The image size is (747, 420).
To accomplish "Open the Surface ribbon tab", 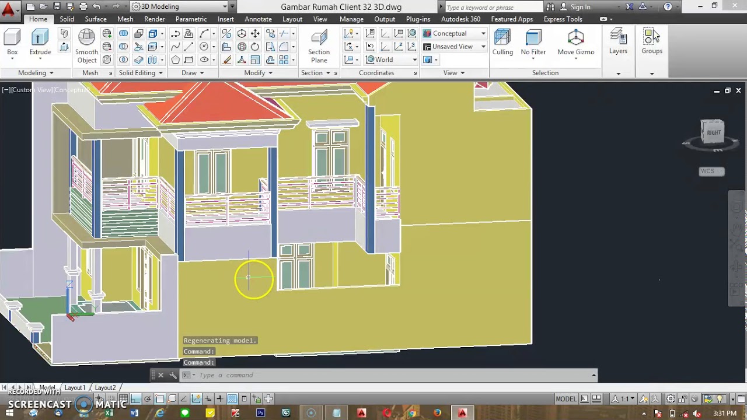I will 96,19.
